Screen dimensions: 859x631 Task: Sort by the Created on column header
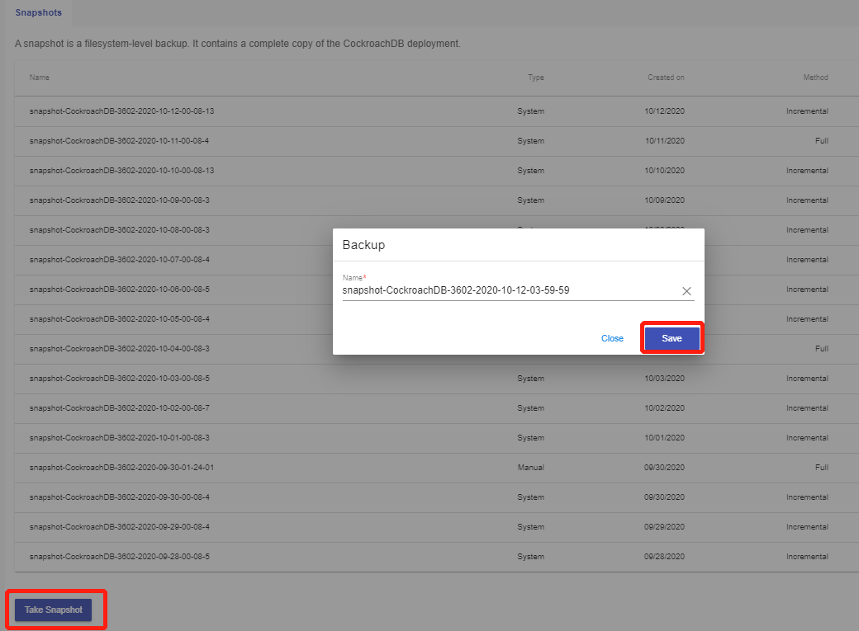665,78
